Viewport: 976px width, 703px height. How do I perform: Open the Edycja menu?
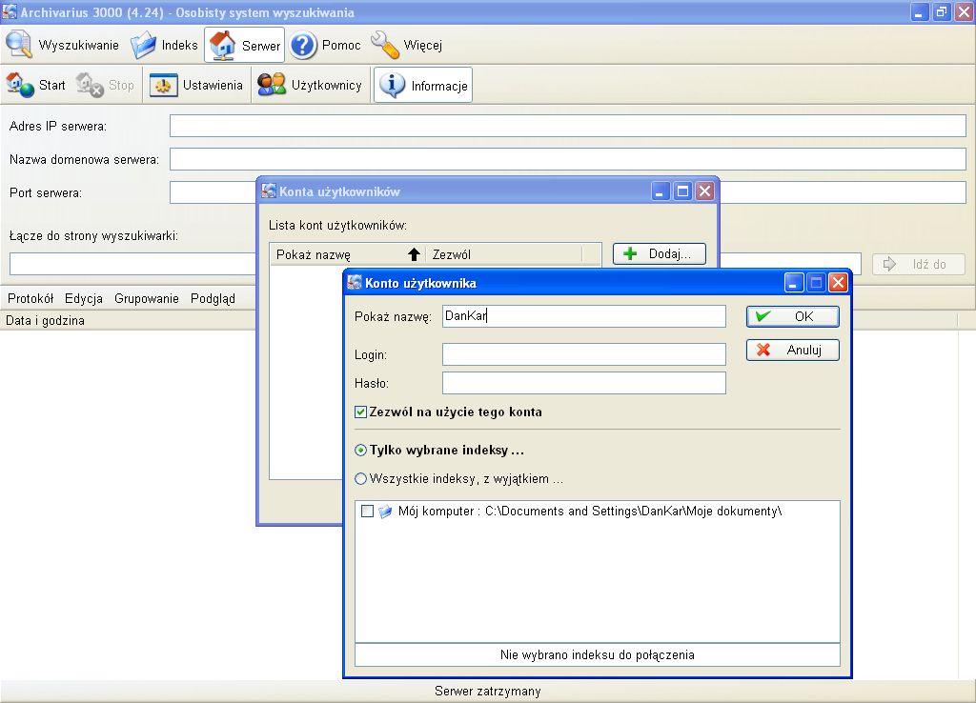(x=84, y=298)
